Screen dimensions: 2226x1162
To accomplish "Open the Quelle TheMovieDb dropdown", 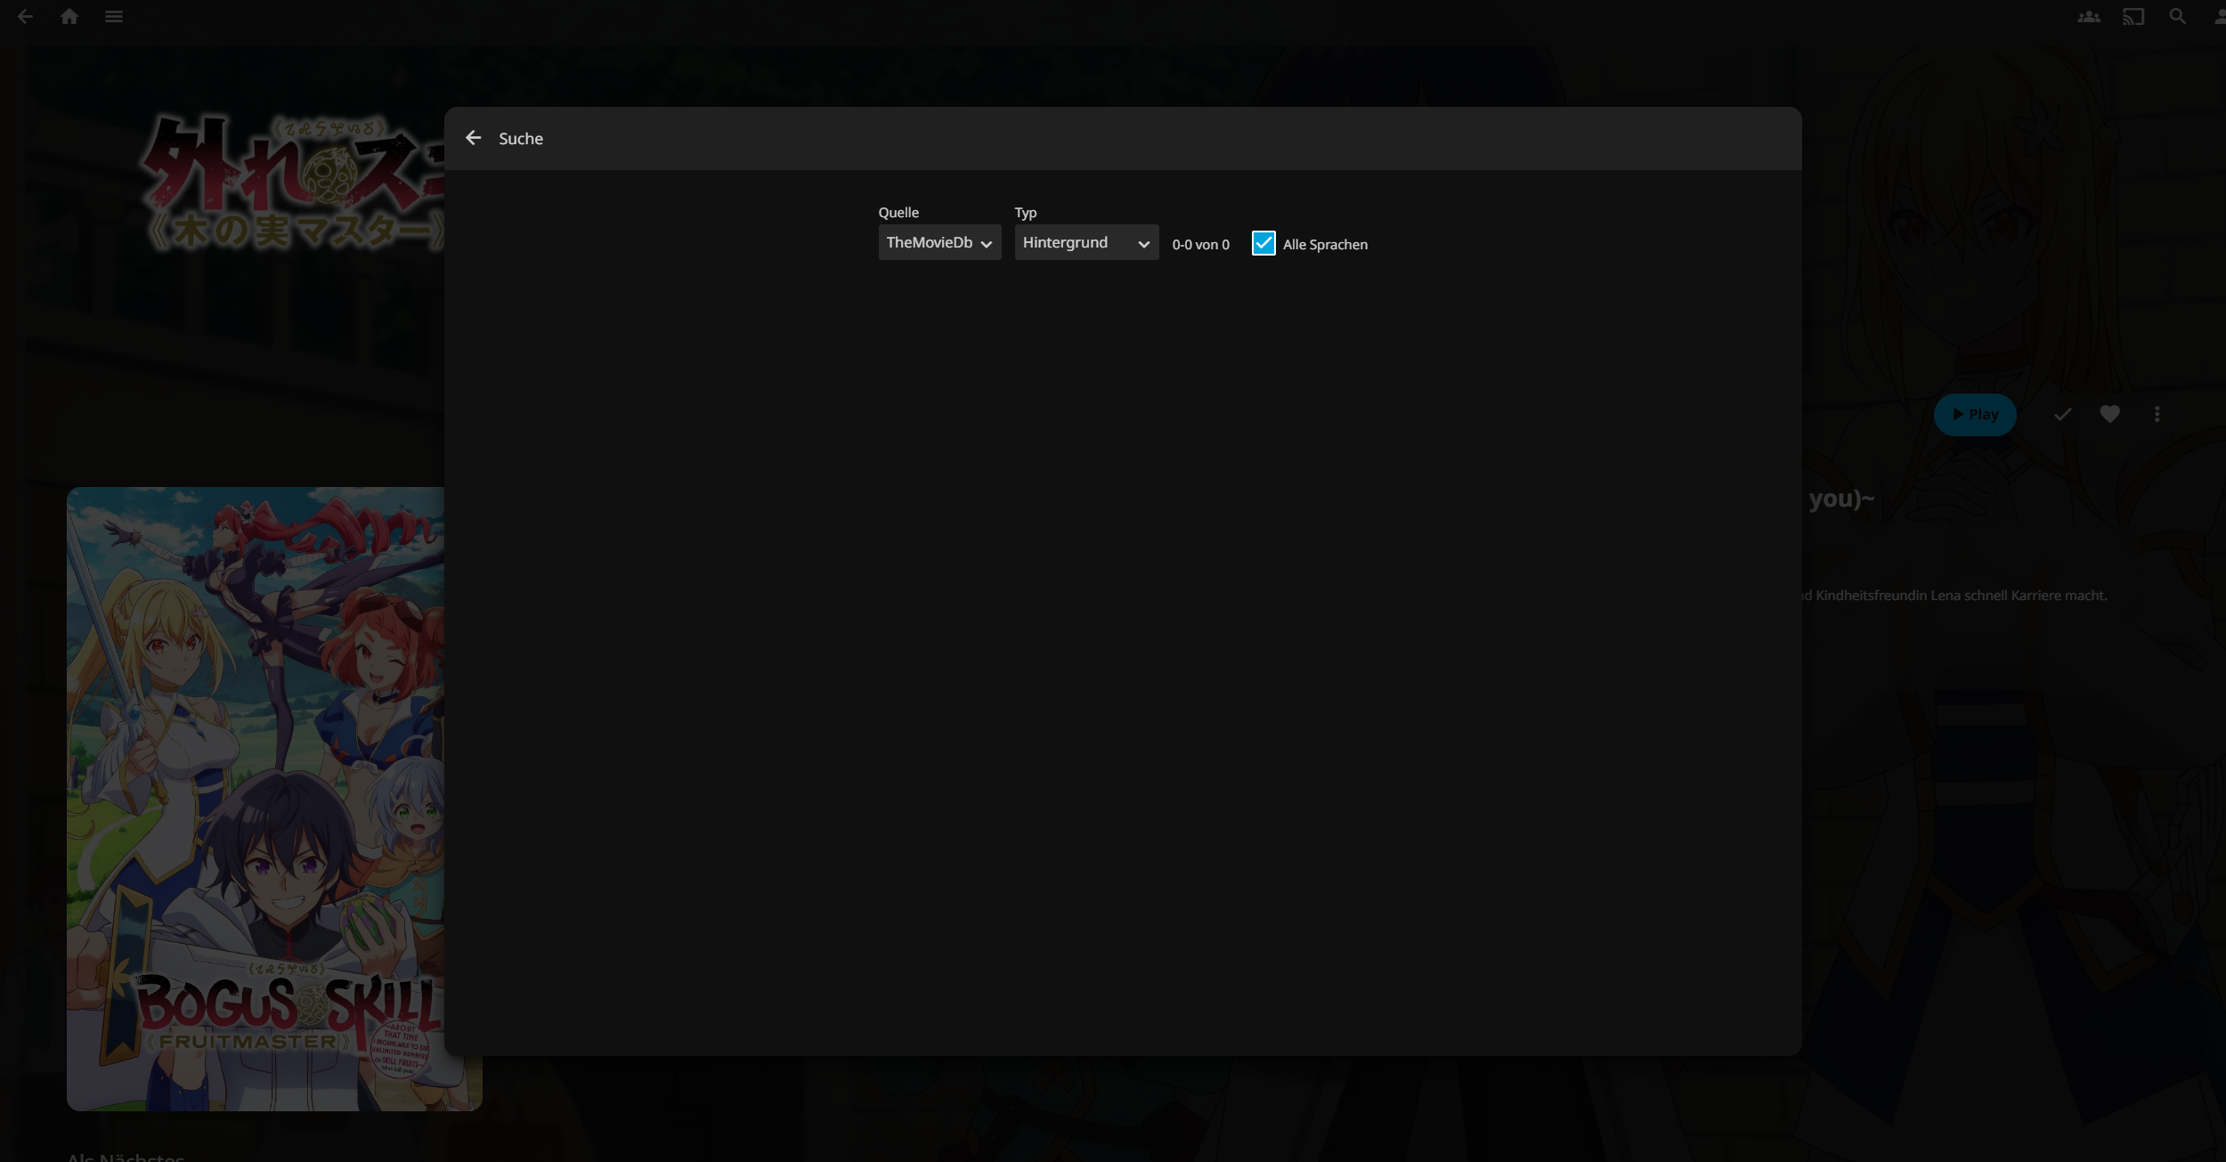I will pyautogui.click(x=938, y=242).
